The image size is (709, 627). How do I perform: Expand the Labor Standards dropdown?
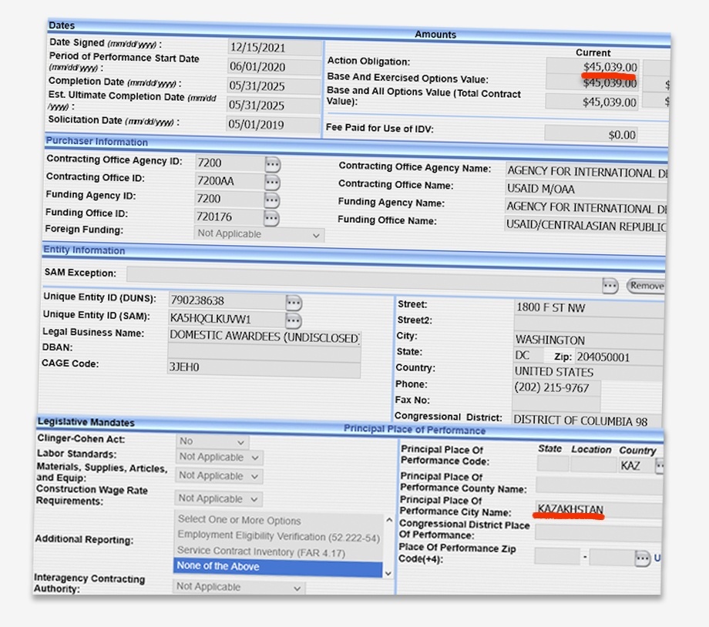tap(219, 458)
